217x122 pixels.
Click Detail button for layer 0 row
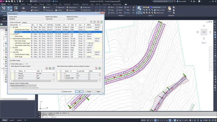(x=89, y=74)
